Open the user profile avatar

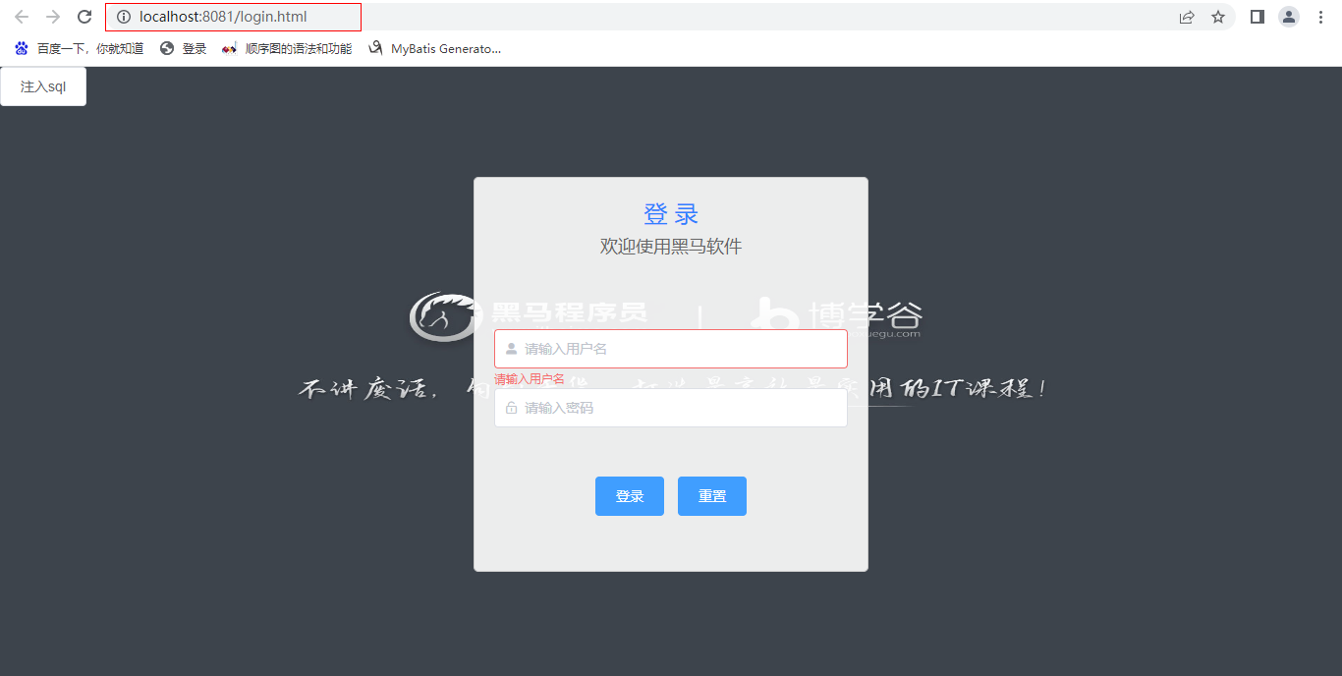[1288, 17]
